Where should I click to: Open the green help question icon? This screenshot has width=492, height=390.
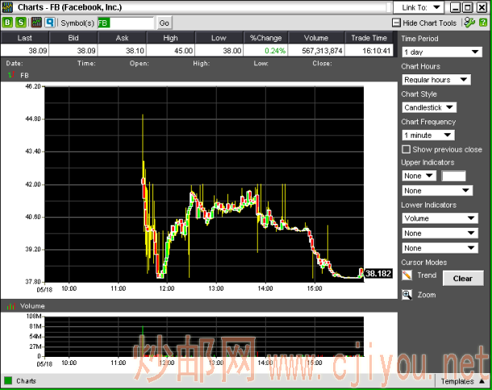(x=483, y=23)
